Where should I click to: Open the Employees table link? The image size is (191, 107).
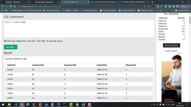tap(162, 26)
